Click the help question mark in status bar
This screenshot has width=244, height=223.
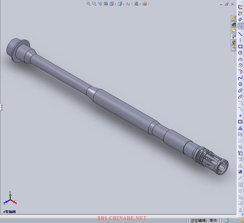click(x=227, y=220)
